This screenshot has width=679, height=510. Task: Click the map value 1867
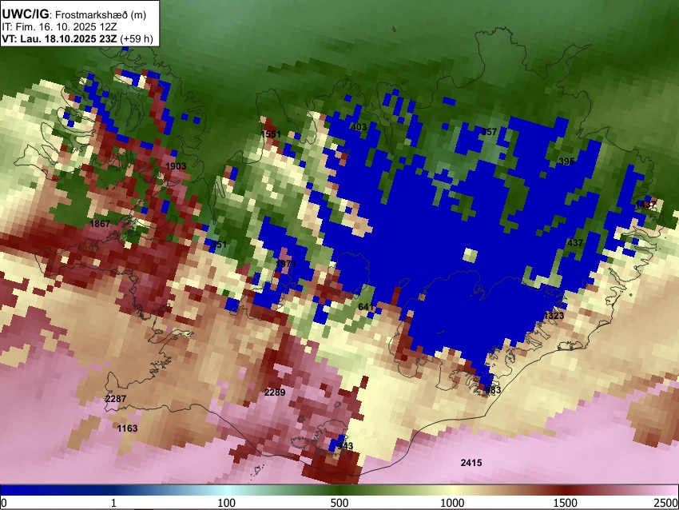pyautogui.click(x=100, y=224)
